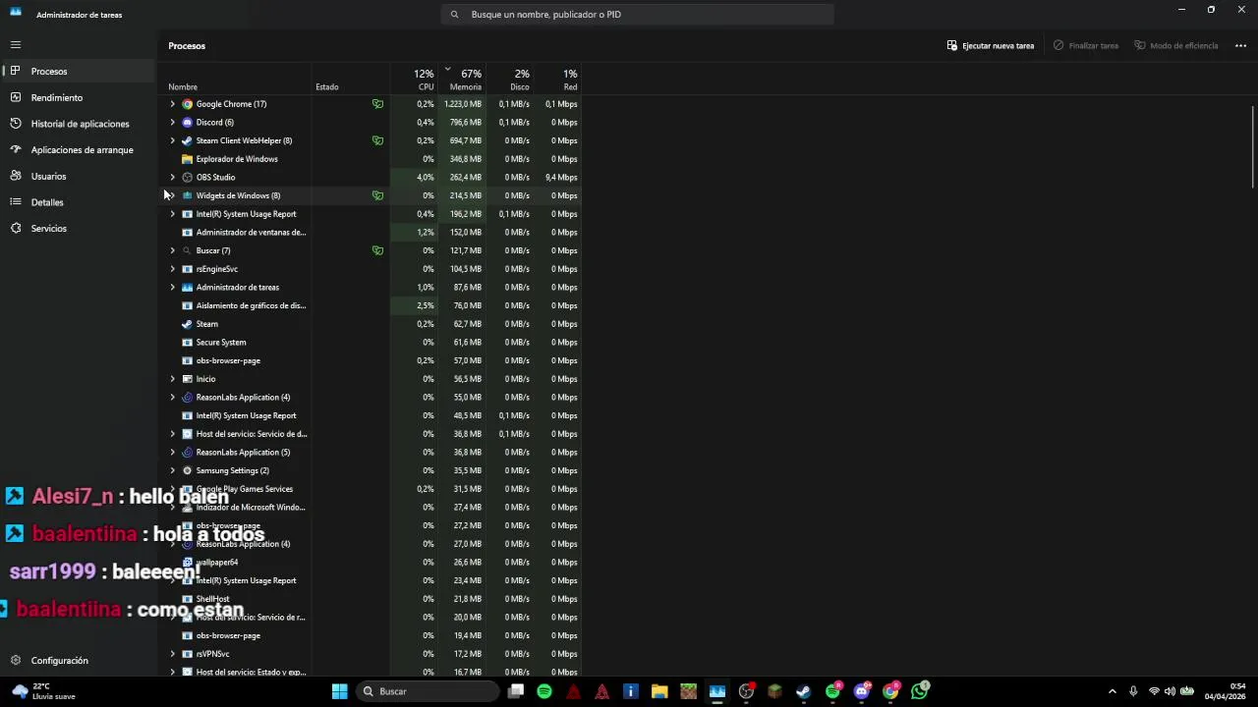Click Ejecutar nueva tarea button
Viewport: 1258px width, 707px height.
(991, 46)
